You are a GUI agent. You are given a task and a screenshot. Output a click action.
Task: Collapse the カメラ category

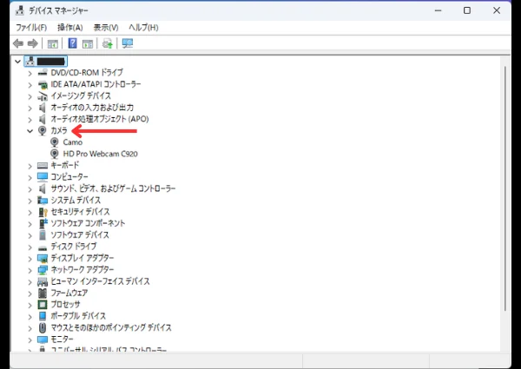[x=30, y=131]
